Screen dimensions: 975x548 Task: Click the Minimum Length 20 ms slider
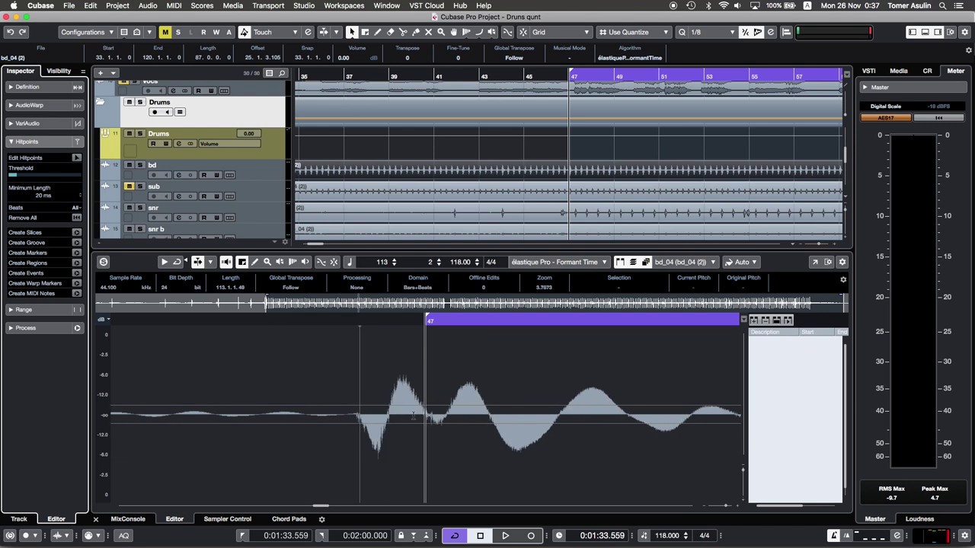click(44, 196)
